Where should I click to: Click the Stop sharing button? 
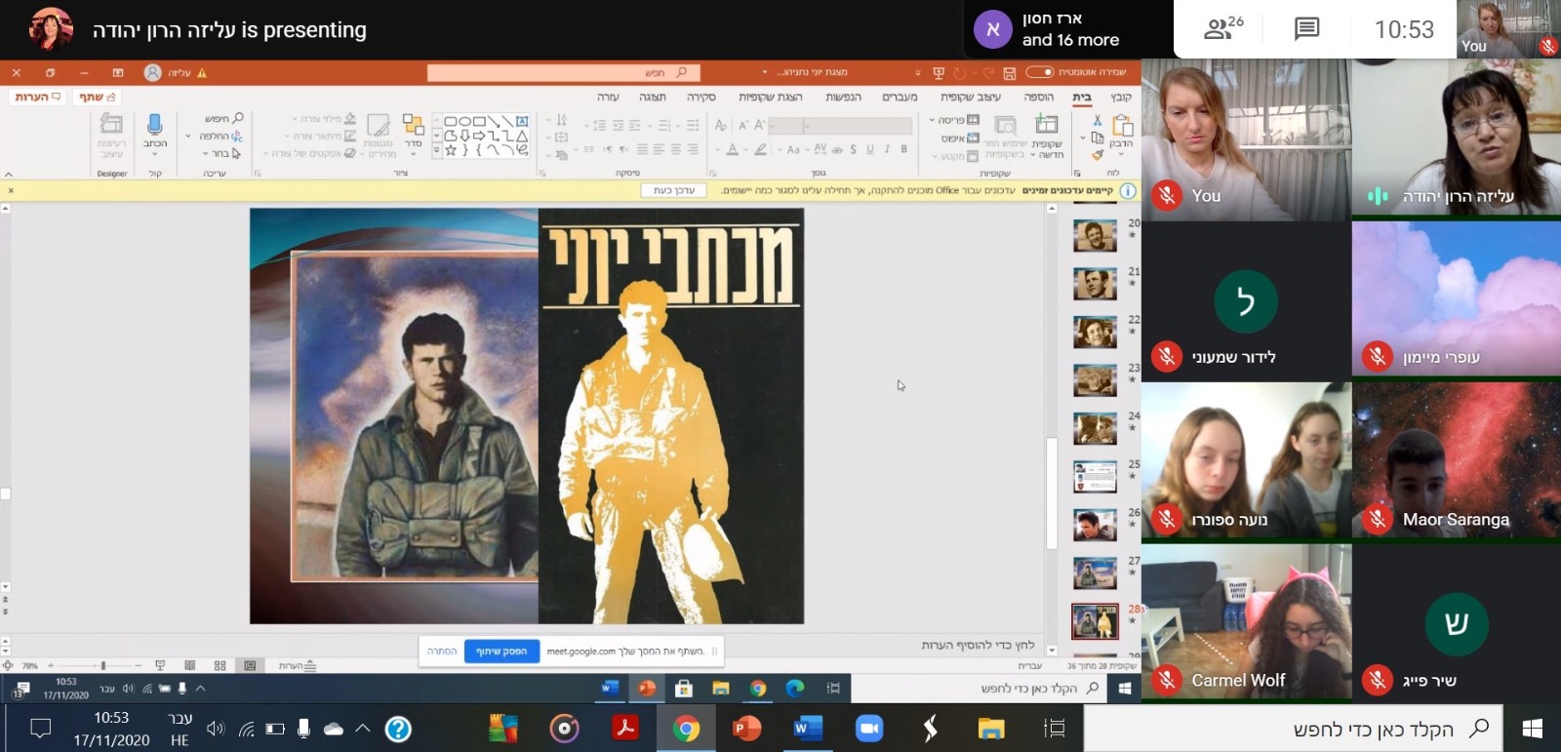pos(501,652)
